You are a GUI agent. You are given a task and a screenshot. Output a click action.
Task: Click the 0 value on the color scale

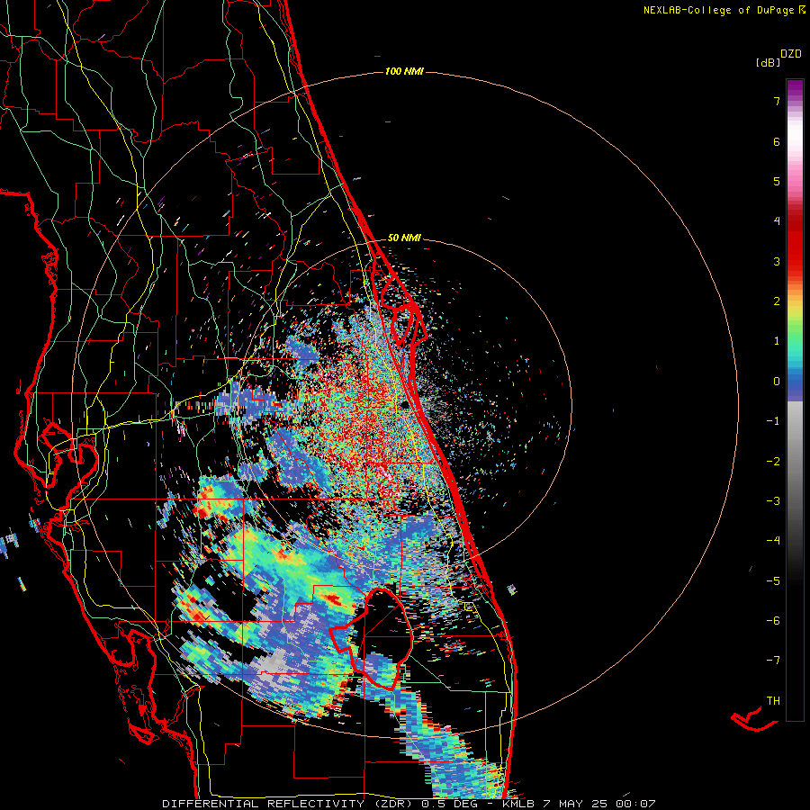[x=777, y=382]
